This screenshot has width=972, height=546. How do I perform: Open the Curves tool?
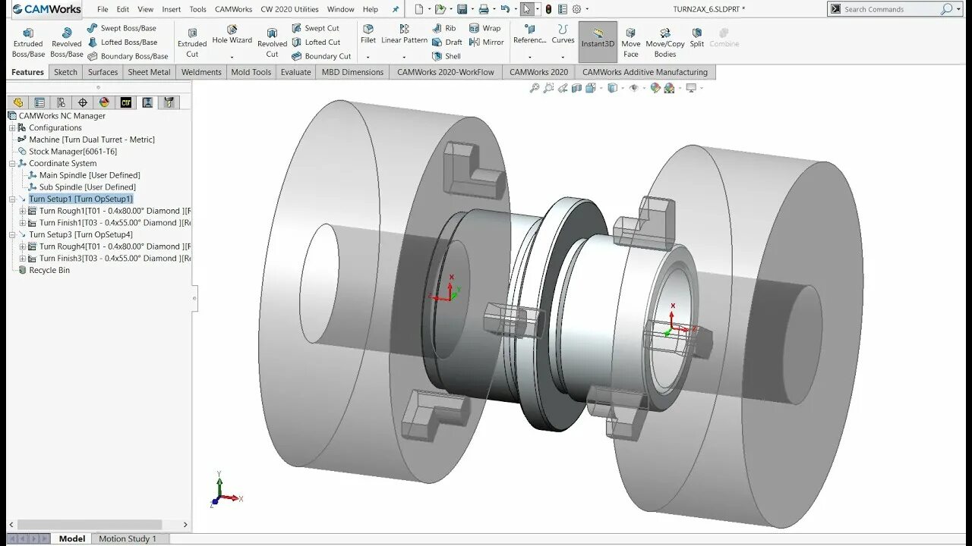coord(563,35)
